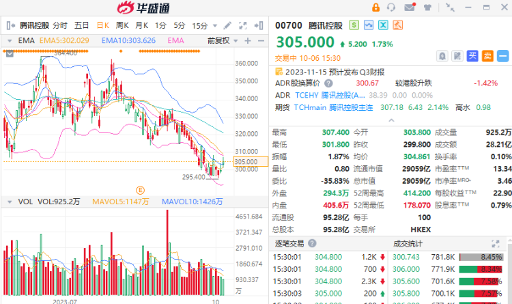The image size is (512, 304).
Task: Click the blue trend line badge icon
Action: tap(369, 25)
